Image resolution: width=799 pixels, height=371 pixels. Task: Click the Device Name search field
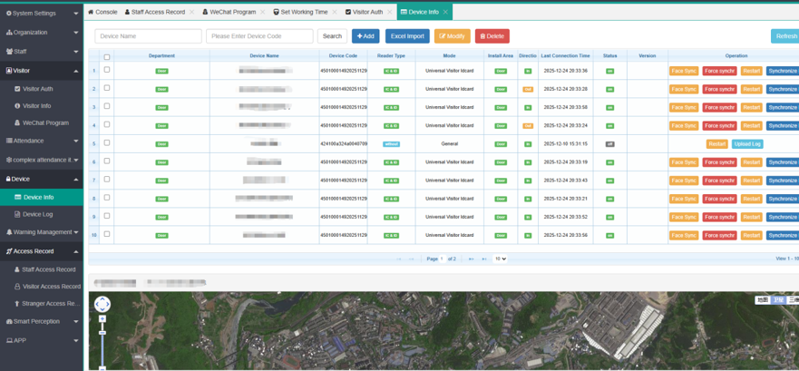[x=148, y=36]
